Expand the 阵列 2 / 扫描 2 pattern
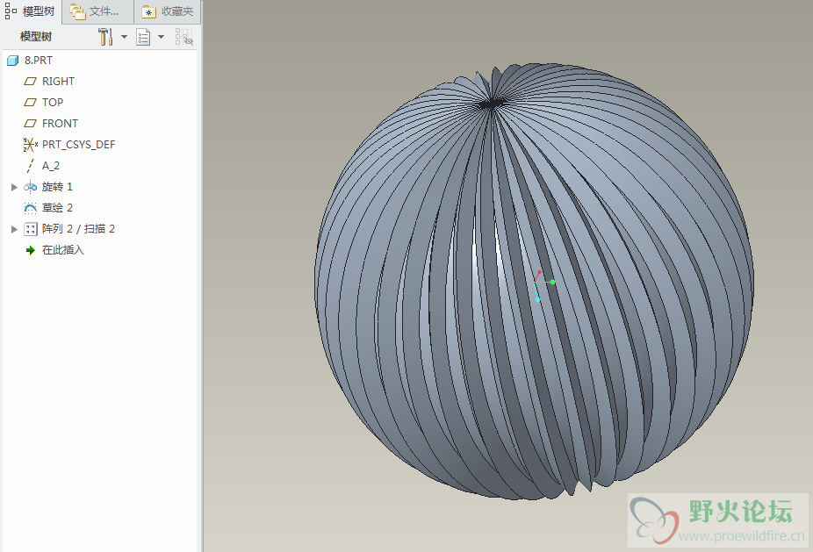813x552 pixels. click(x=14, y=229)
